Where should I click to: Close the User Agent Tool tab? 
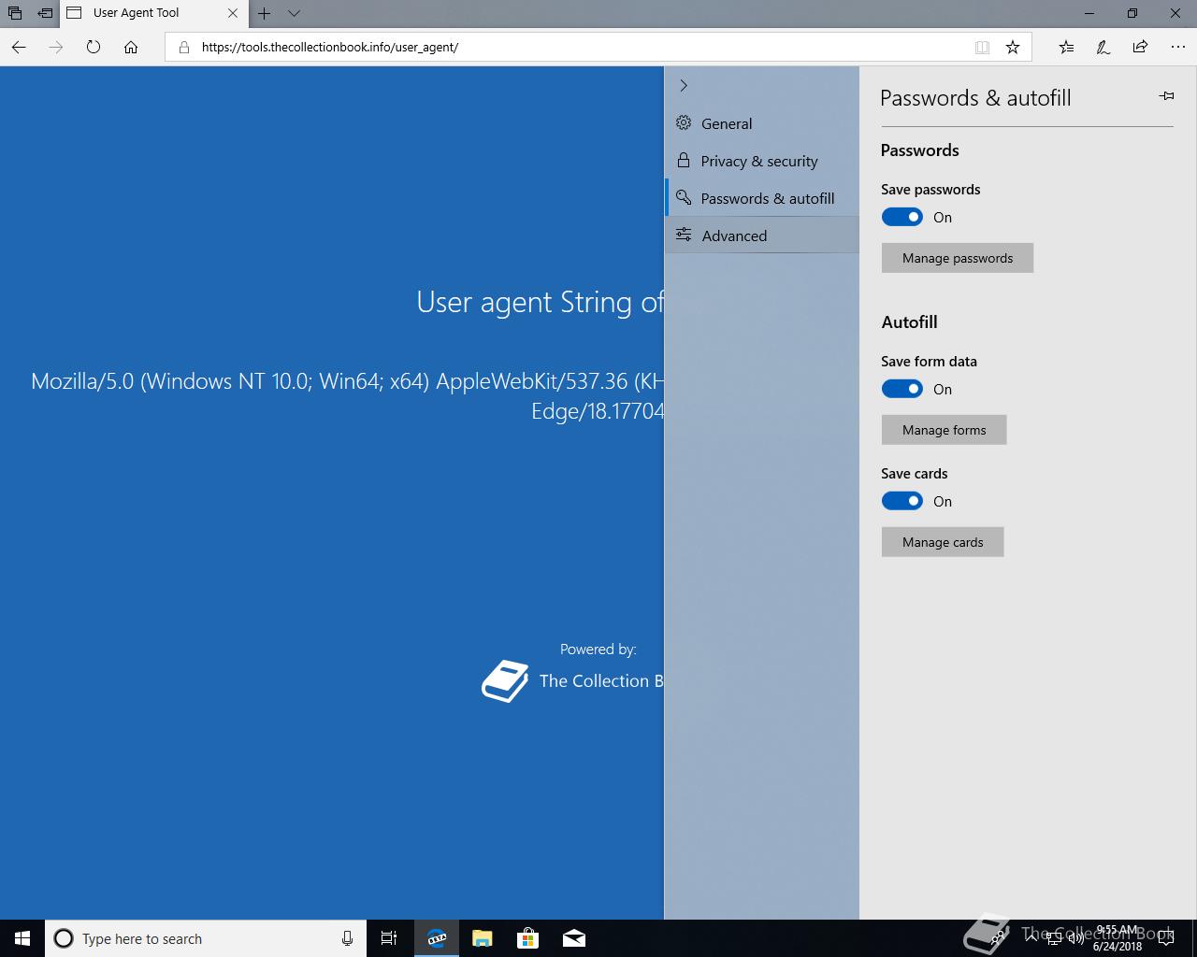(233, 13)
